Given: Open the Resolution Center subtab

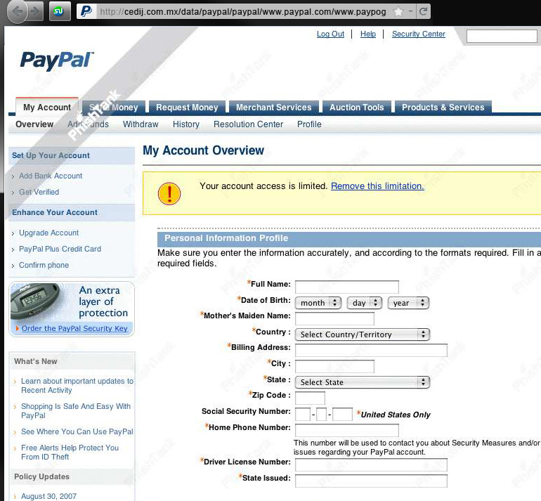Looking at the screenshot, I should coord(248,124).
